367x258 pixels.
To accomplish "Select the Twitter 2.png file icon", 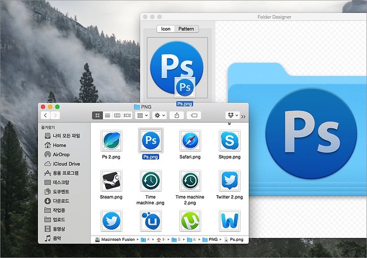I will tap(229, 180).
